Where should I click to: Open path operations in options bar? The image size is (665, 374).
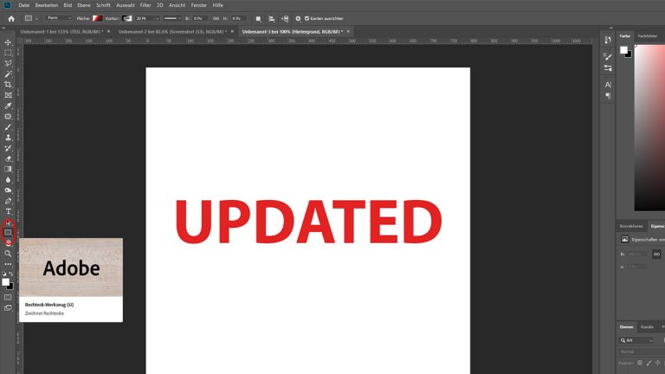(x=258, y=19)
